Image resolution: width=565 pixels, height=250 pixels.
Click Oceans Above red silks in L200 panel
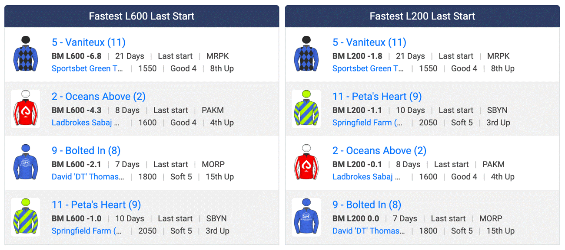pyautogui.click(x=306, y=163)
